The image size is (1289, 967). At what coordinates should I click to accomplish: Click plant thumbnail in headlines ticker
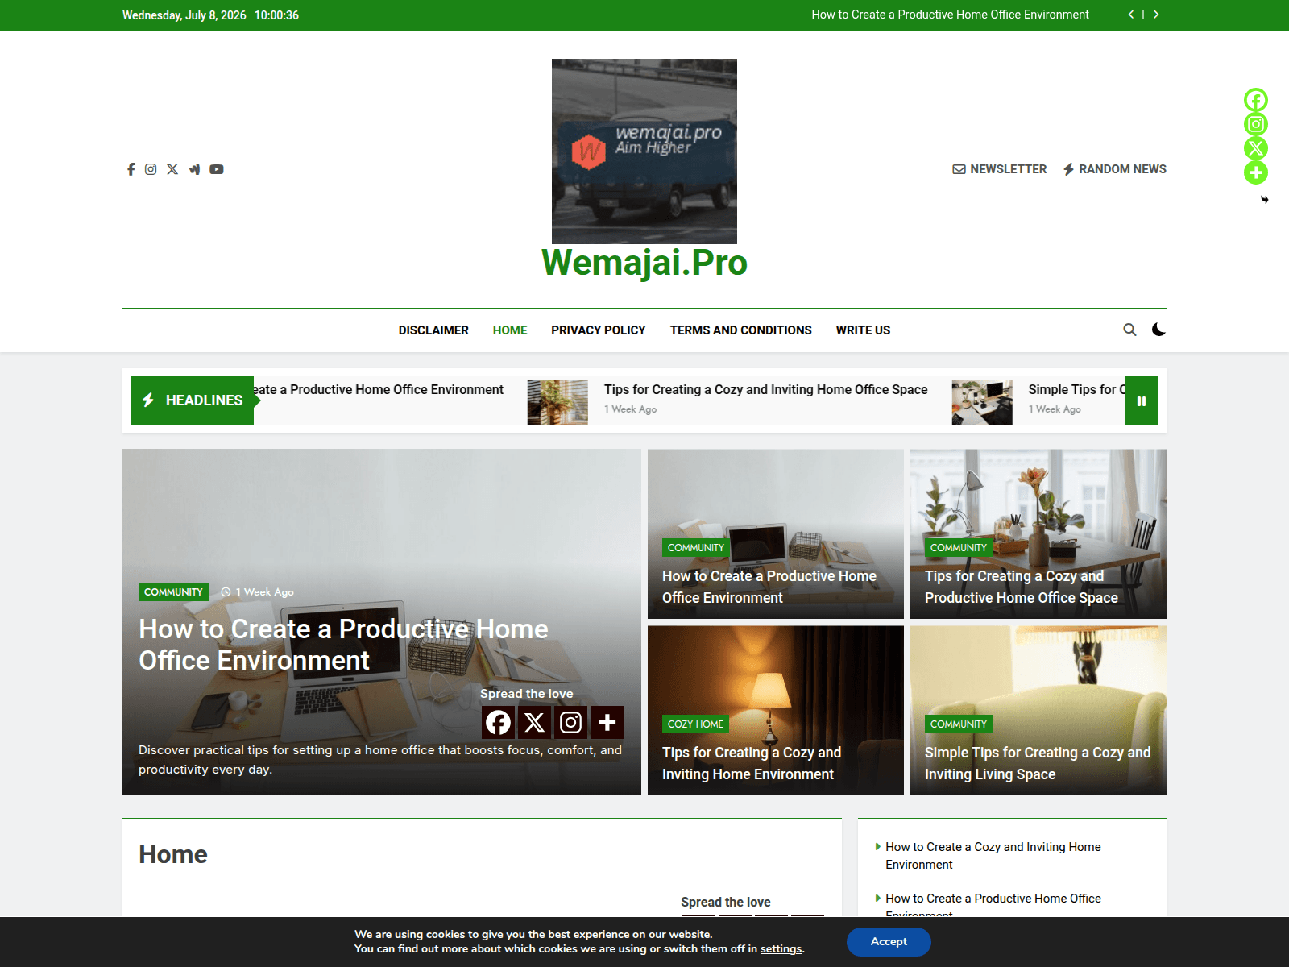pos(557,402)
